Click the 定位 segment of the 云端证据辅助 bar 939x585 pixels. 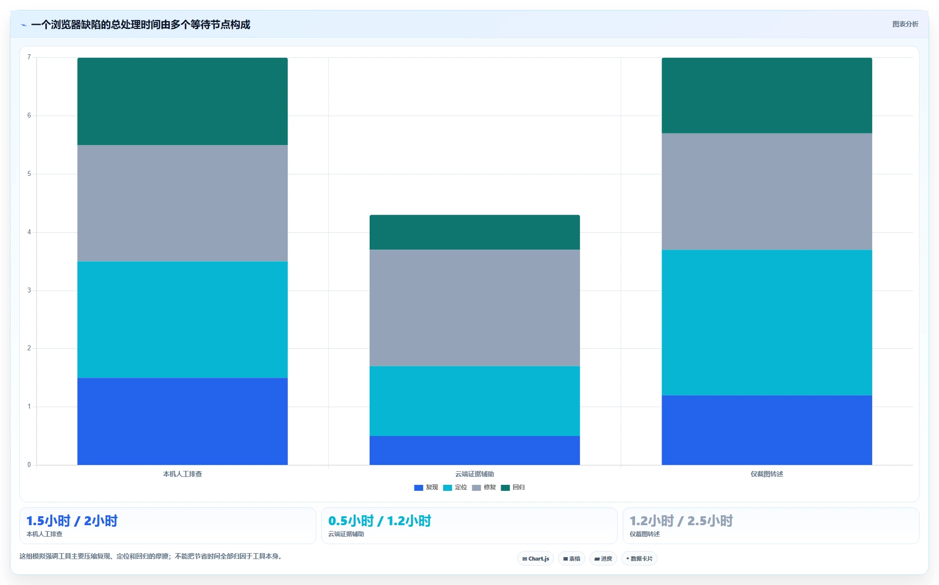(475, 401)
